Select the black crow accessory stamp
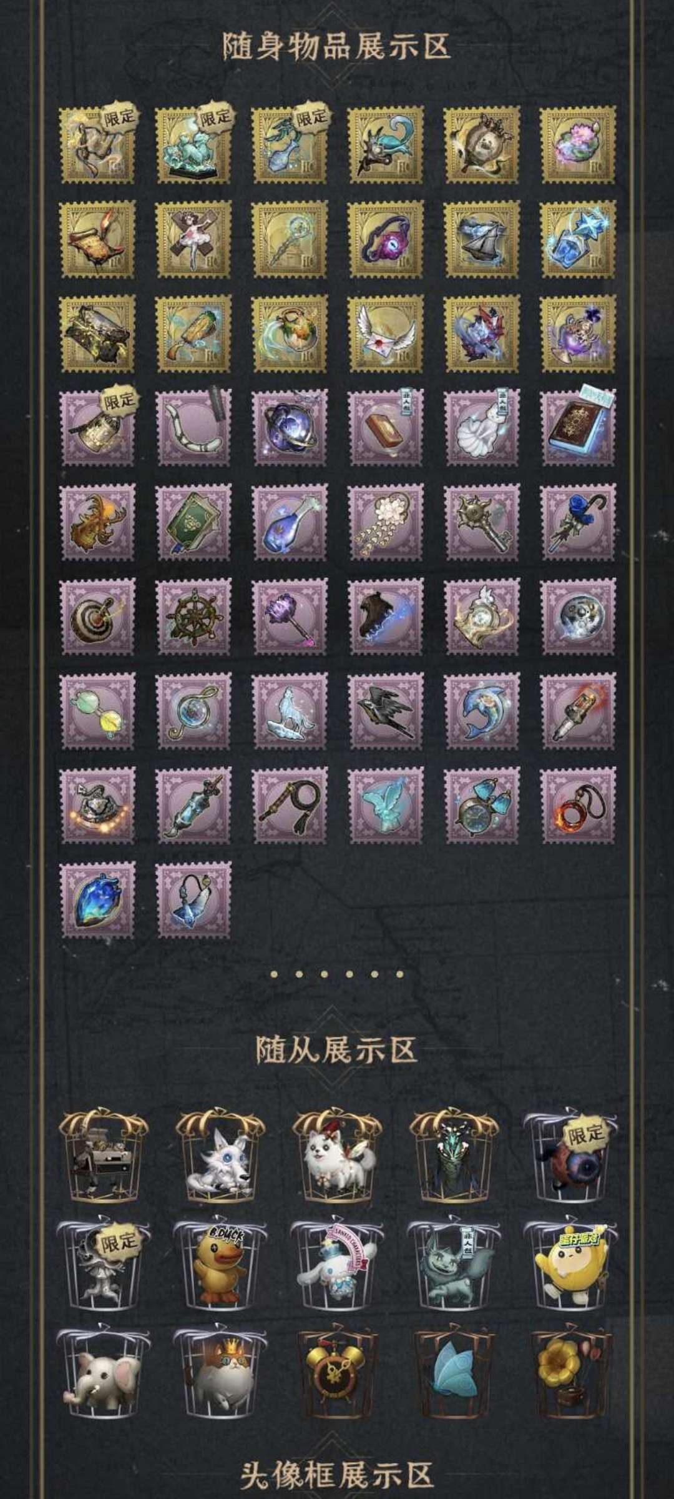The height and width of the screenshot is (1499, 674). pos(385,711)
